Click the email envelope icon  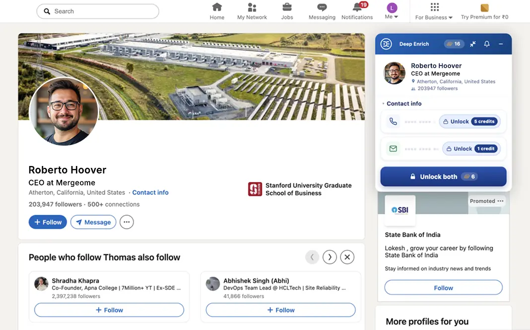point(393,149)
